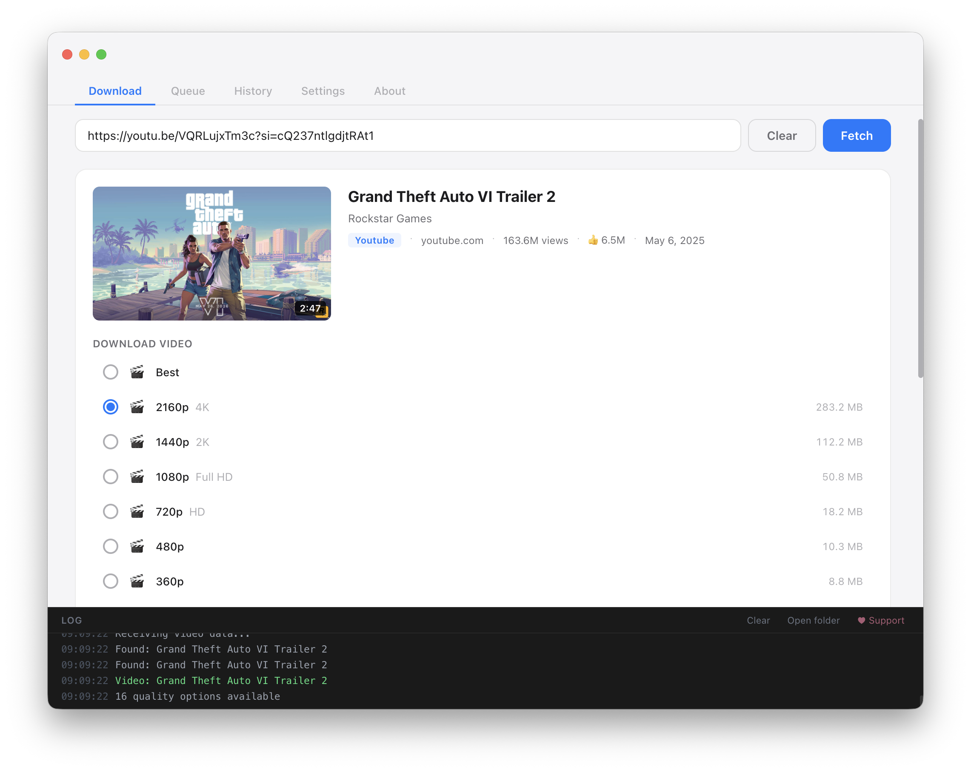Click the '112.2 MB' file size

[839, 442]
